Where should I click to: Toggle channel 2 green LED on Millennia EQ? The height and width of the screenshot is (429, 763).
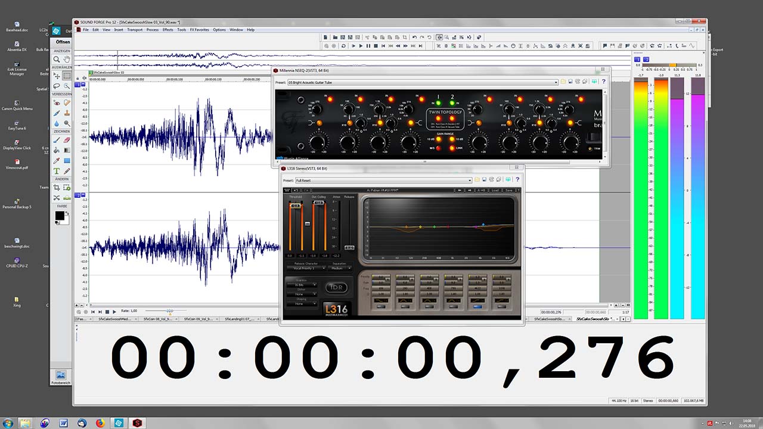452,102
